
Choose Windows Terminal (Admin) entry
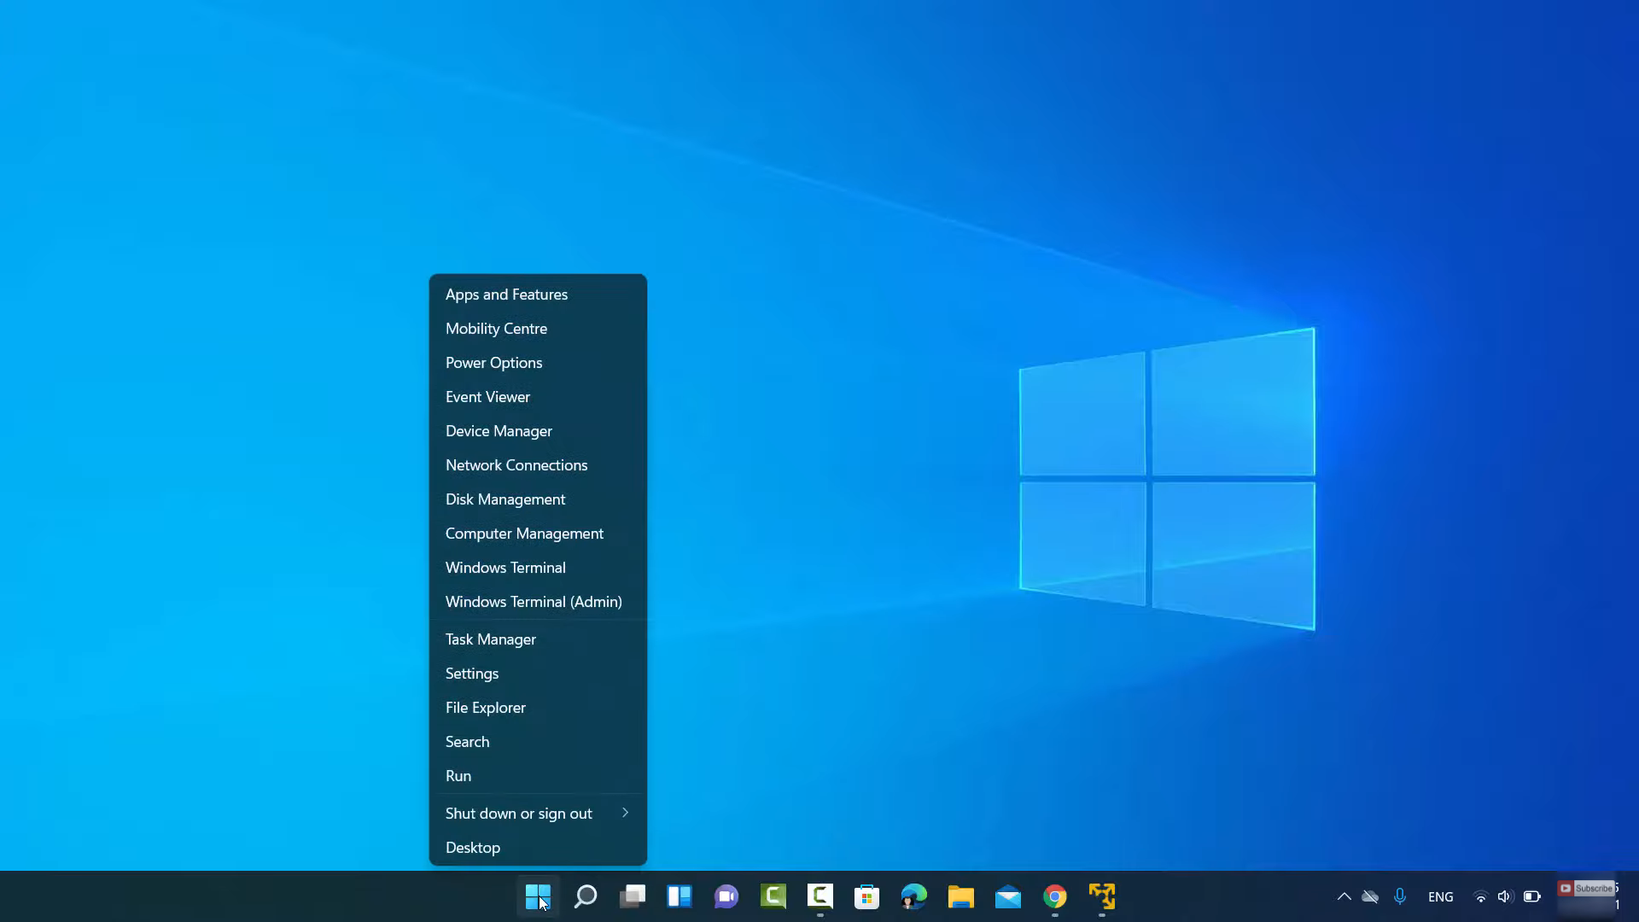534,602
